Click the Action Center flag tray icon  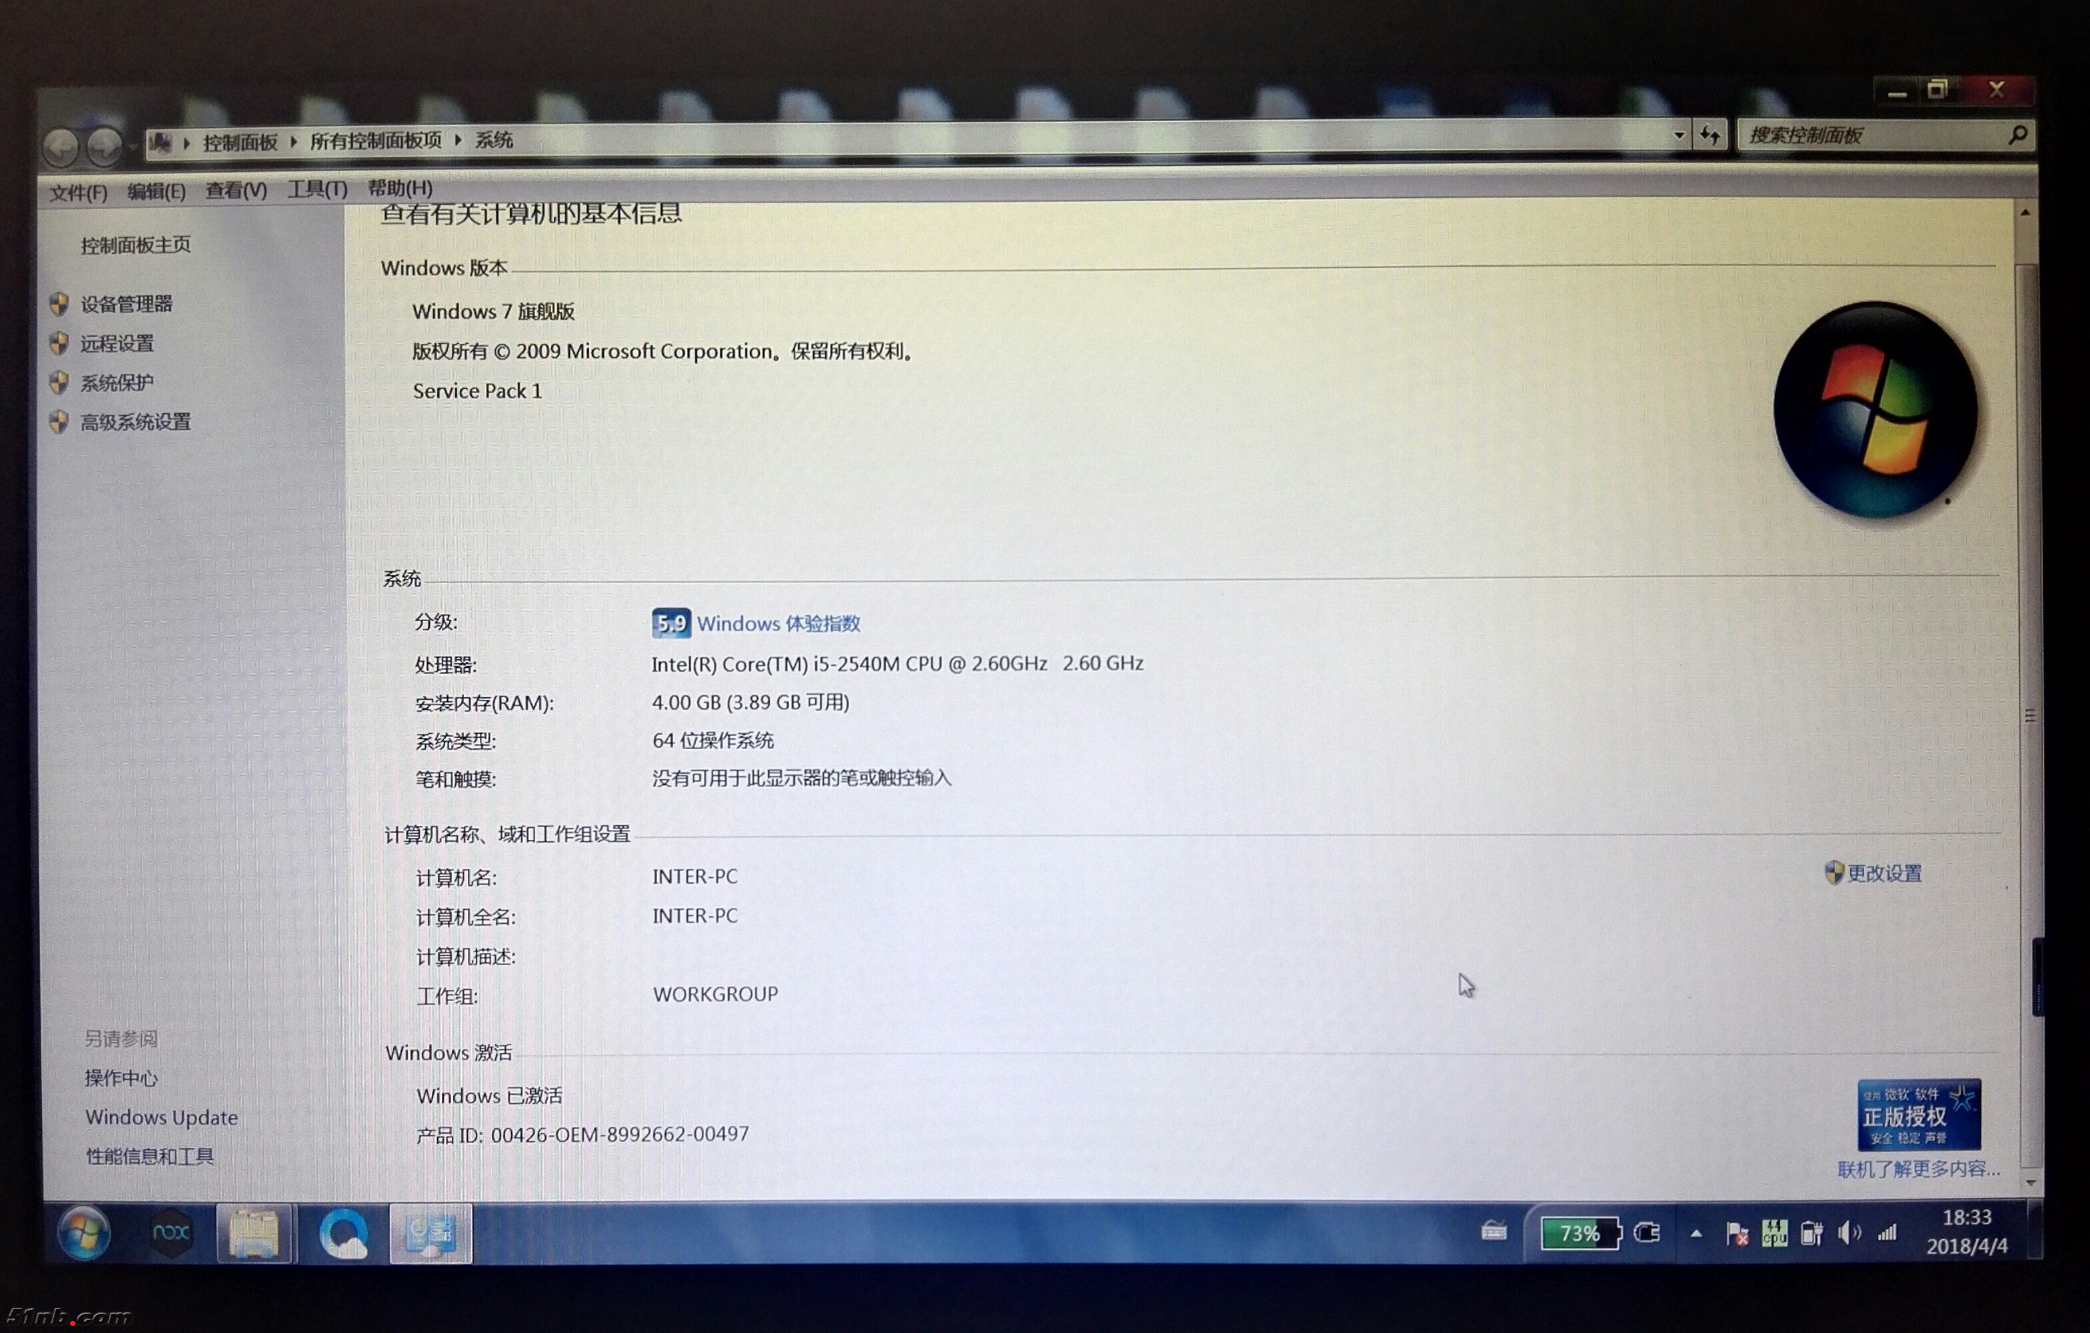1737,1233
